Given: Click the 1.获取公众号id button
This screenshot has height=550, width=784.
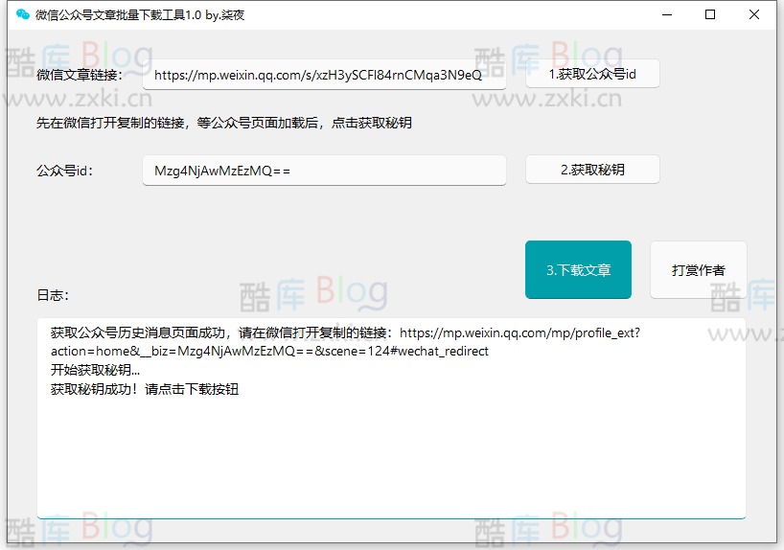Looking at the screenshot, I should click(x=592, y=74).
